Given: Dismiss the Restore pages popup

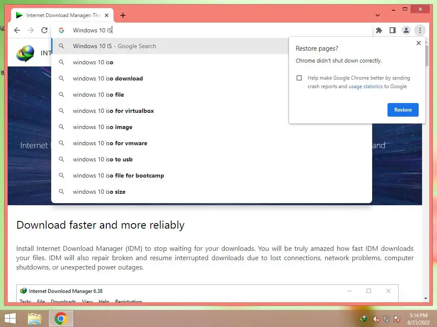Looking at the screenshot, I should coord(418,43).
